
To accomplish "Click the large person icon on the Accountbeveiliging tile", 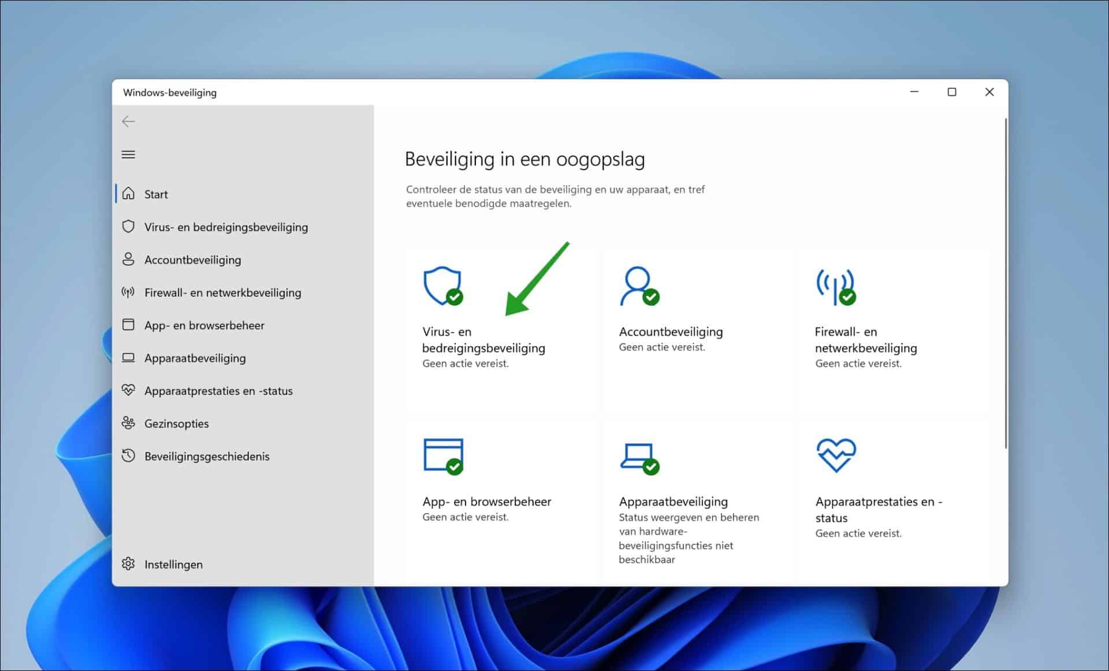I will click(x=639, y=286).
